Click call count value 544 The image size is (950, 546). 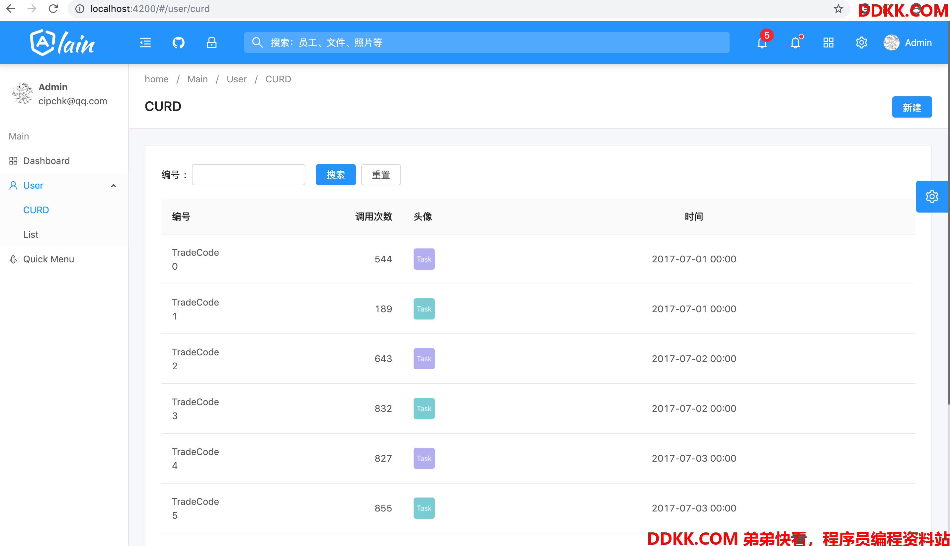(x=383, y=259)
